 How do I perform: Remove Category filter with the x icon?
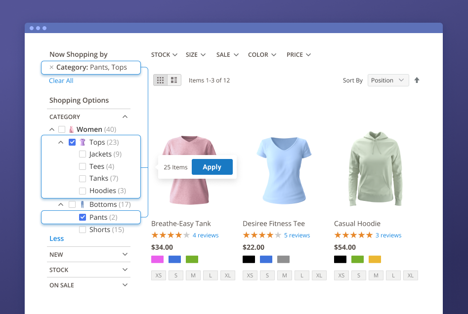point(51,67)
